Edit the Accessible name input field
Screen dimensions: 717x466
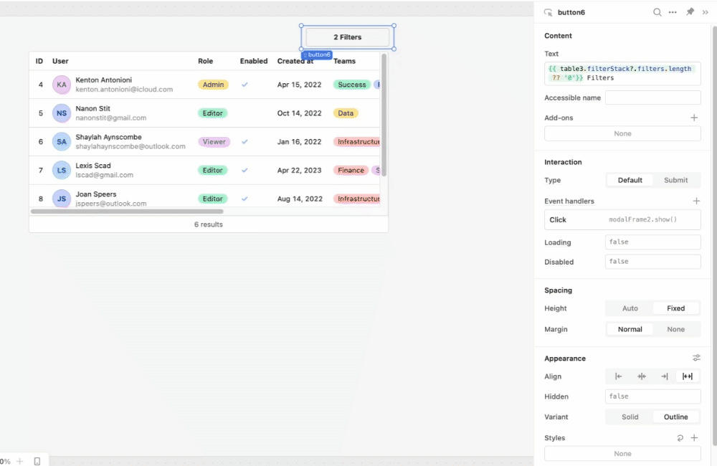(x=652, y=97)
